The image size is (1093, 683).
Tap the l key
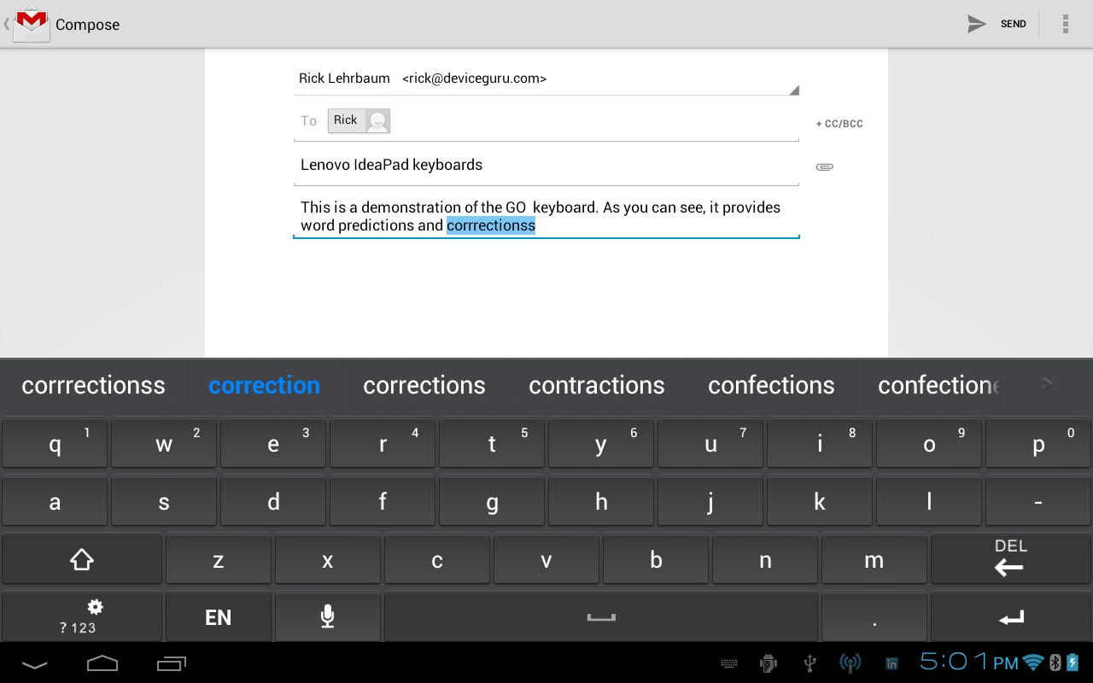[929, 501]
